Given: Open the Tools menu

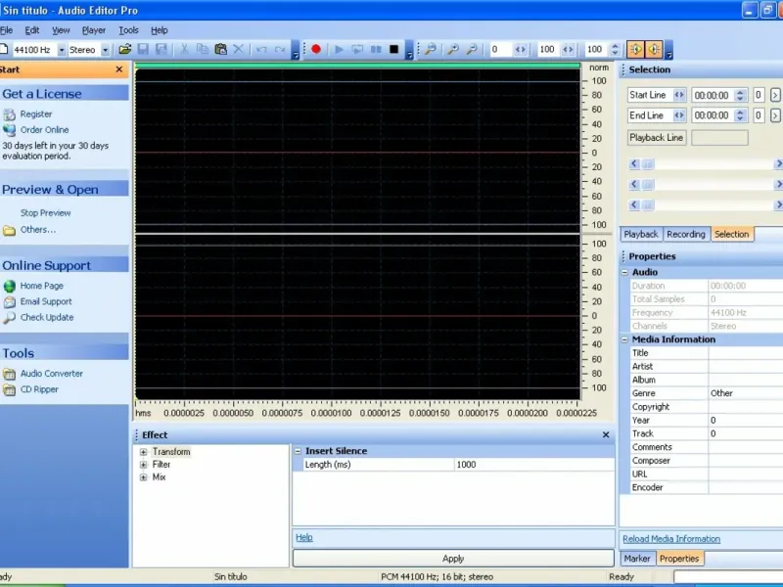Looking at the screenshot, I should pos(128,30).
